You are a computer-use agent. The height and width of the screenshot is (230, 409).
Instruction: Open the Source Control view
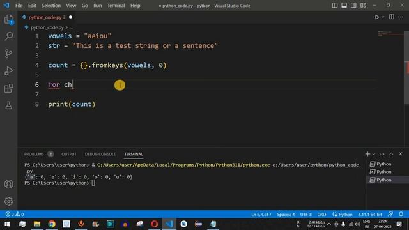[8, 54]
